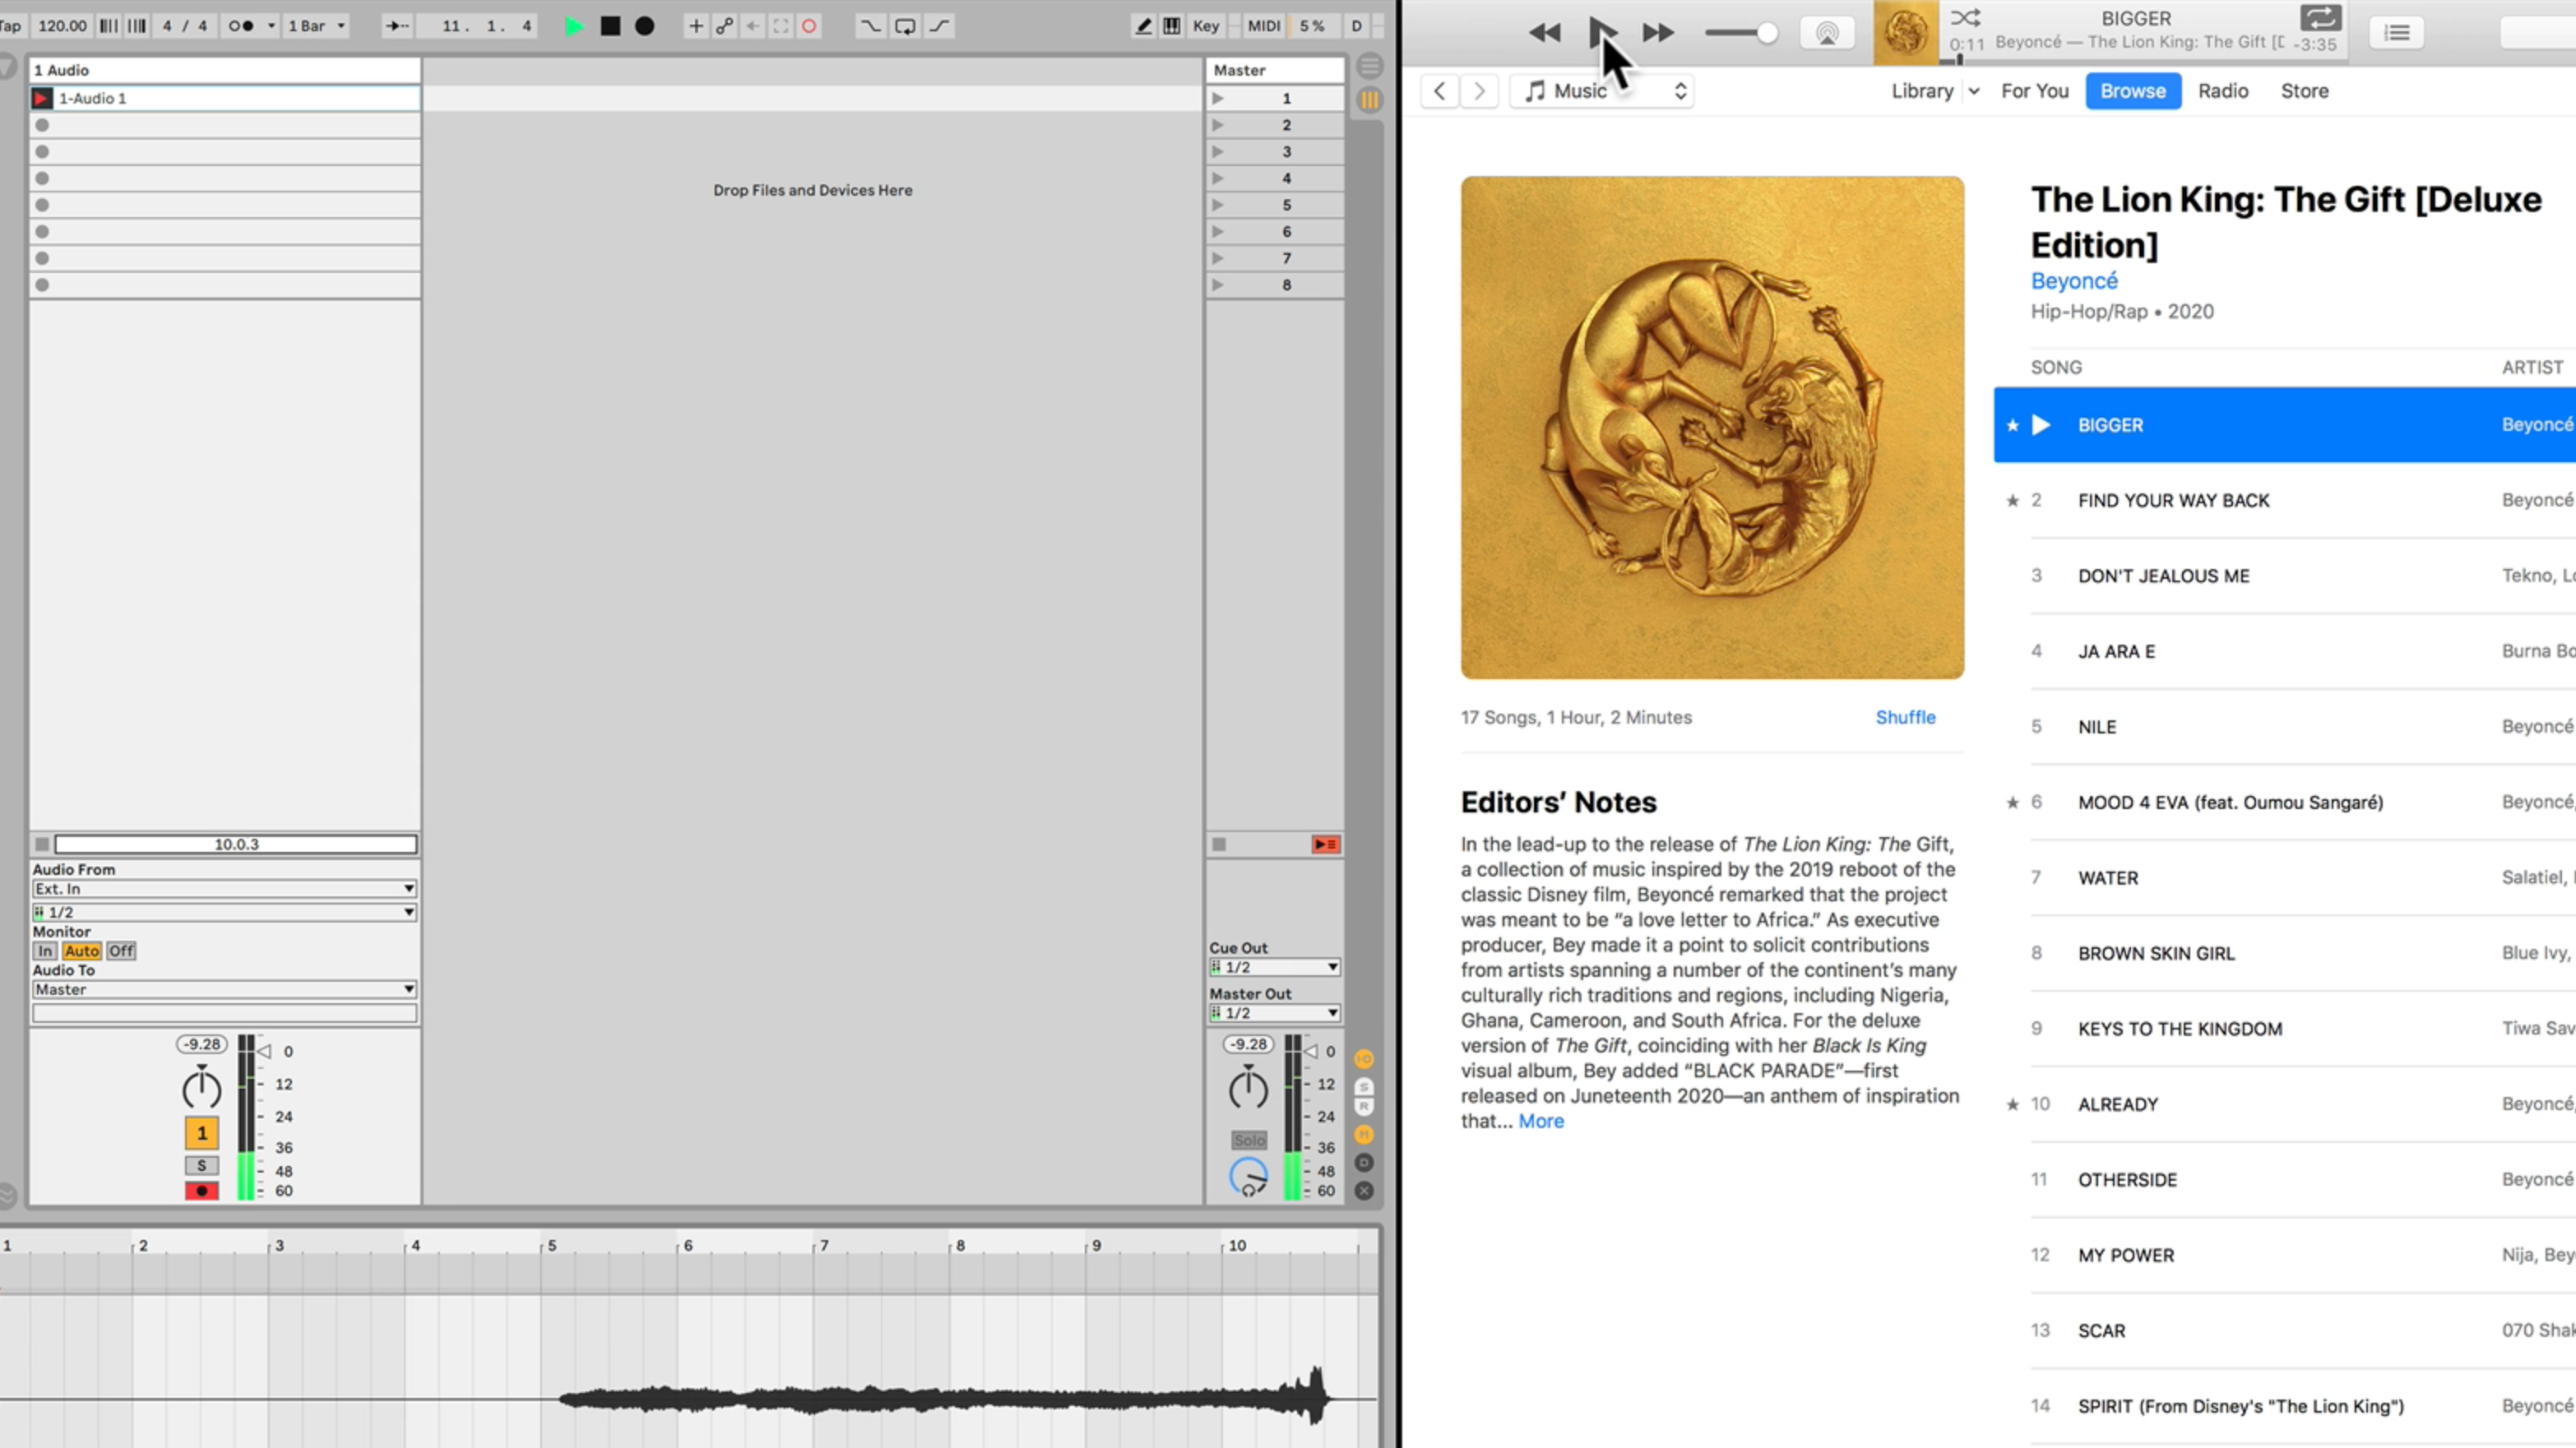Arm the Audio track for recording
Image resolution: width=2576 pixels, height=1448 pixels.
[202, 1190]
